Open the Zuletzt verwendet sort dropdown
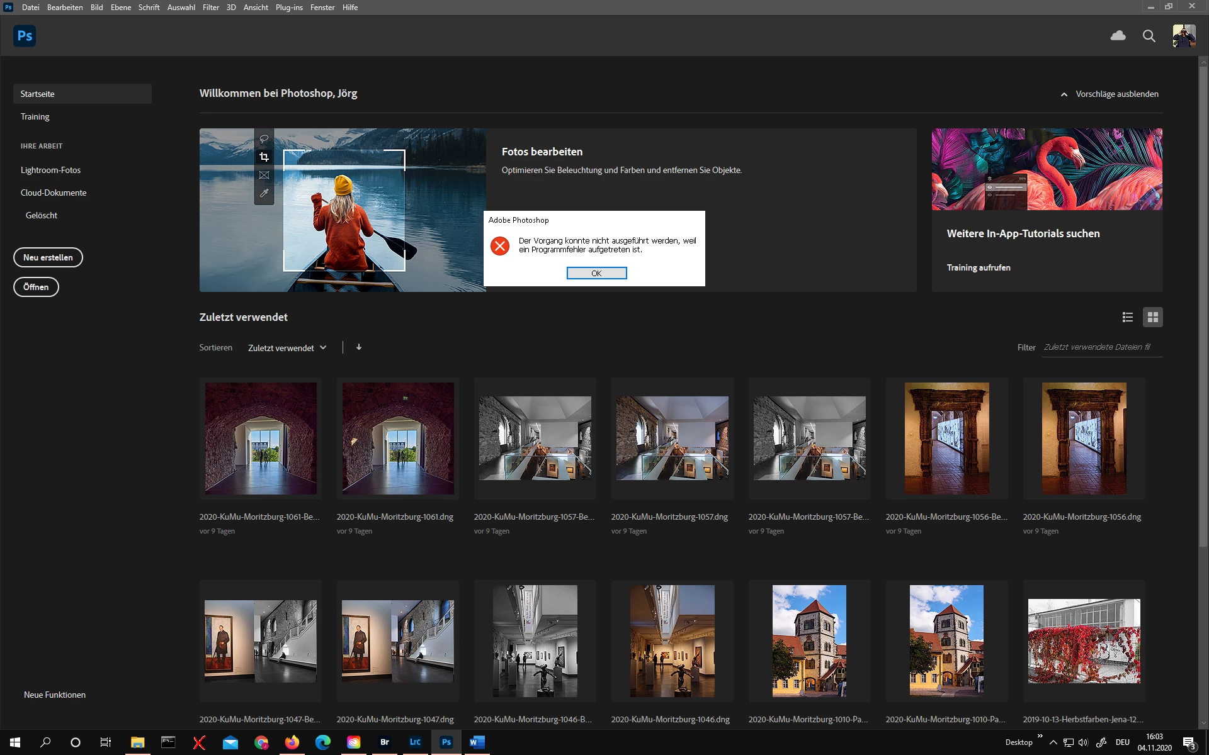Image resolution: width=1209 pixels, height=755 pixels. (x=287, y=348)
